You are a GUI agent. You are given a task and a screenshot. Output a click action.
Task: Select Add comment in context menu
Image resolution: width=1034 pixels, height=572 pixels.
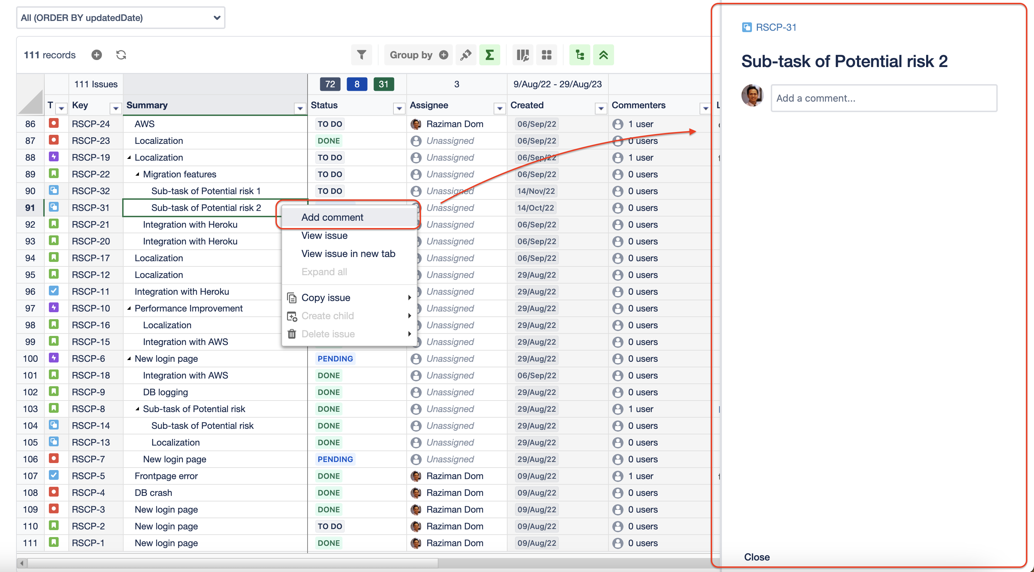click(332, 217)
